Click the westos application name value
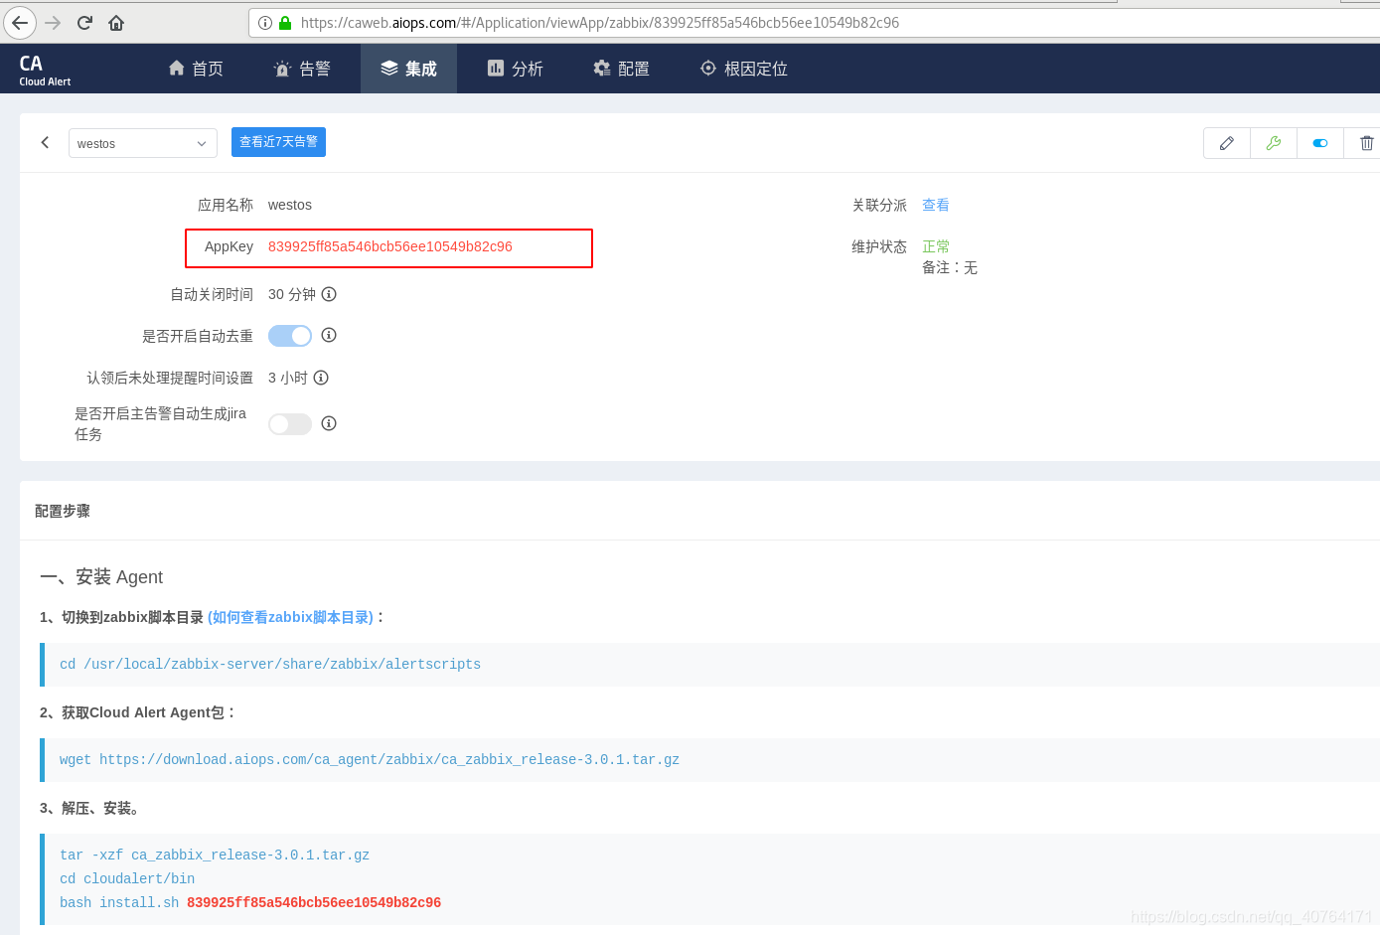 click(x=290, y=205)
